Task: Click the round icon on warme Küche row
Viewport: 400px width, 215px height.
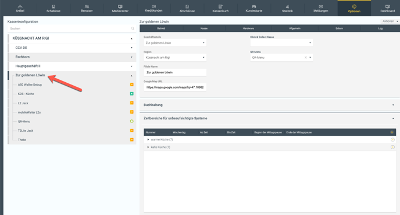Action: (392, 140)
